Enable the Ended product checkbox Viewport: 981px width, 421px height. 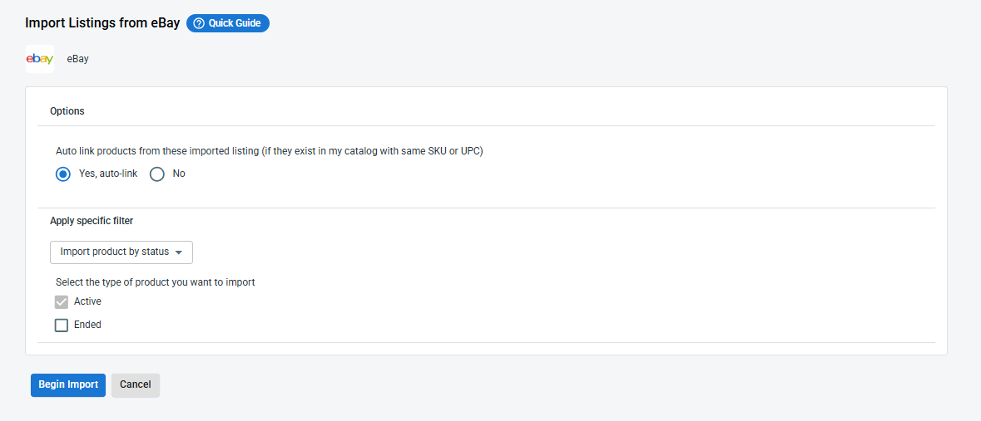[x=62, y=325]
